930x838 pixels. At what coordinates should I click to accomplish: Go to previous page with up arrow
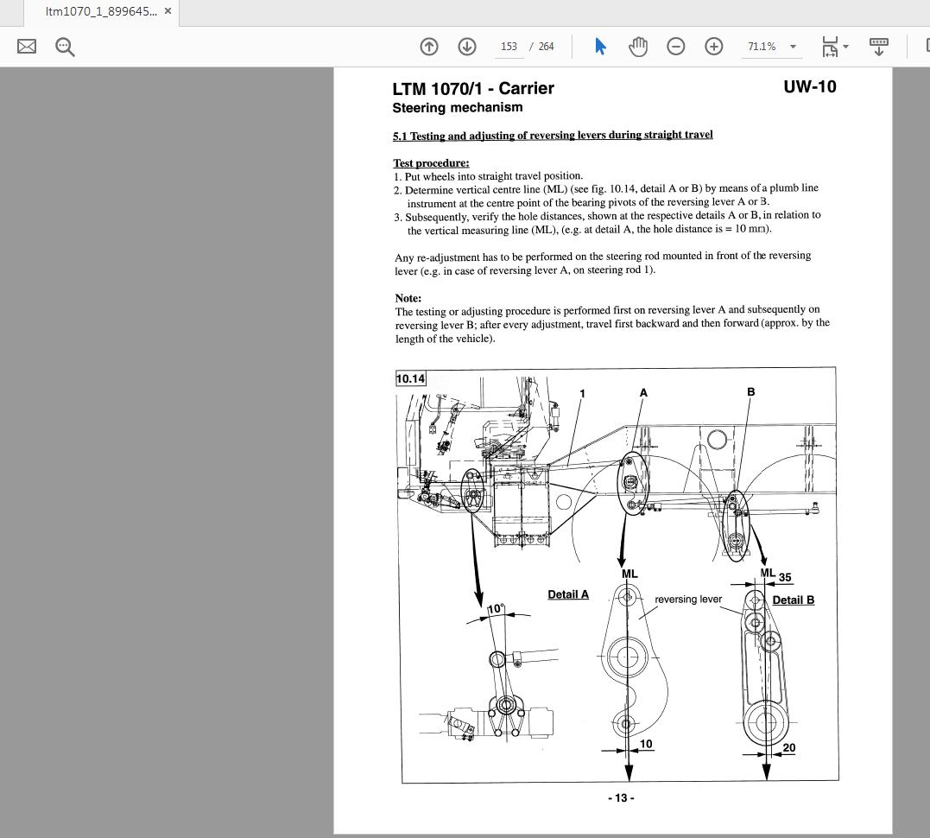[x=429, y=47]
